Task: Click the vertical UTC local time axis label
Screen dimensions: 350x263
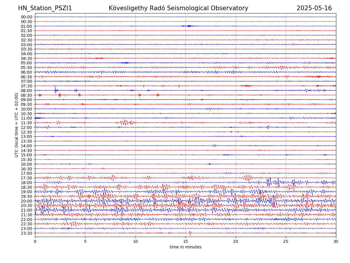Action: [x=17, y=125]
